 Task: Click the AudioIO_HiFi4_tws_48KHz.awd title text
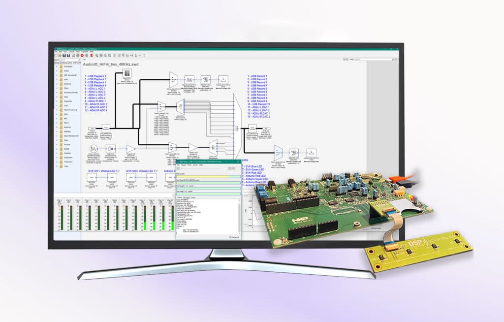point(111,64)
